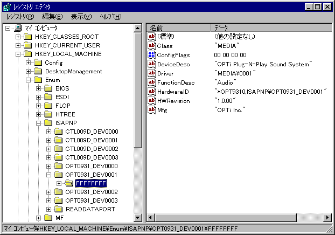Click the BIOS folder icon
The height and width of the screenshot is (235, 335).
pos(48,88)
